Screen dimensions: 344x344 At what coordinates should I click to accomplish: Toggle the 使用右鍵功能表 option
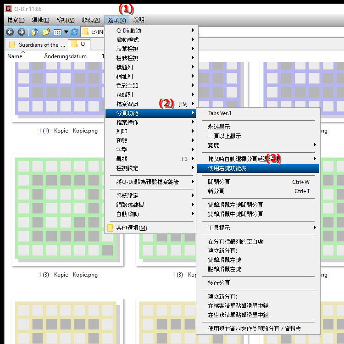pyautogui.click(x=258, y=168)
